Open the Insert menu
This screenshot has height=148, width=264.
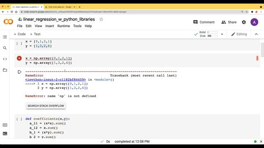pyautogui.click(x=49, y=26)
